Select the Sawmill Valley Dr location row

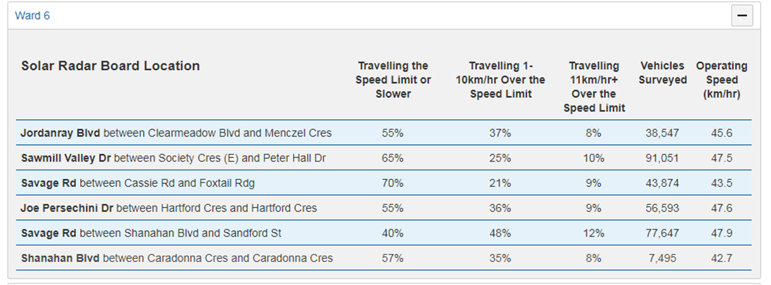[x=383, y=157]
